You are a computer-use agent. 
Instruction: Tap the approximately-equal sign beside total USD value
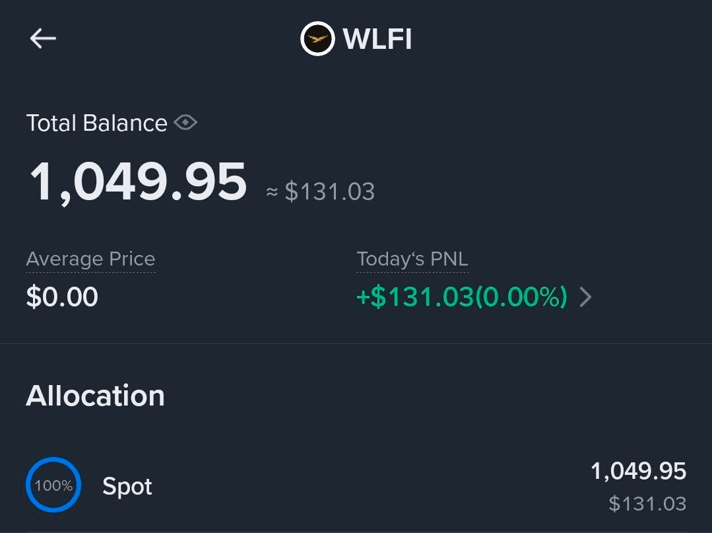(x=272, y=192)
